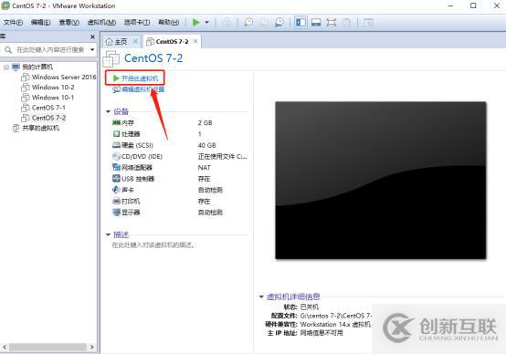Click the green power-on play toolbar icon
The image size is (506, 354).
195,22
